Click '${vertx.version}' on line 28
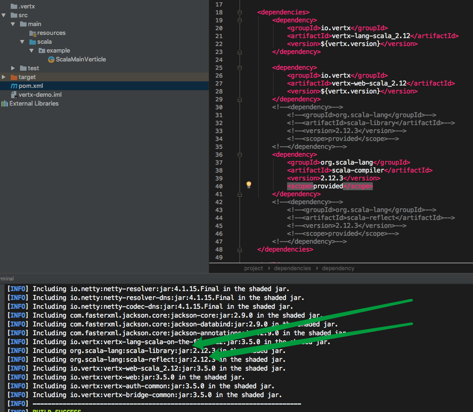473x412 pixels. pos(350,92)
